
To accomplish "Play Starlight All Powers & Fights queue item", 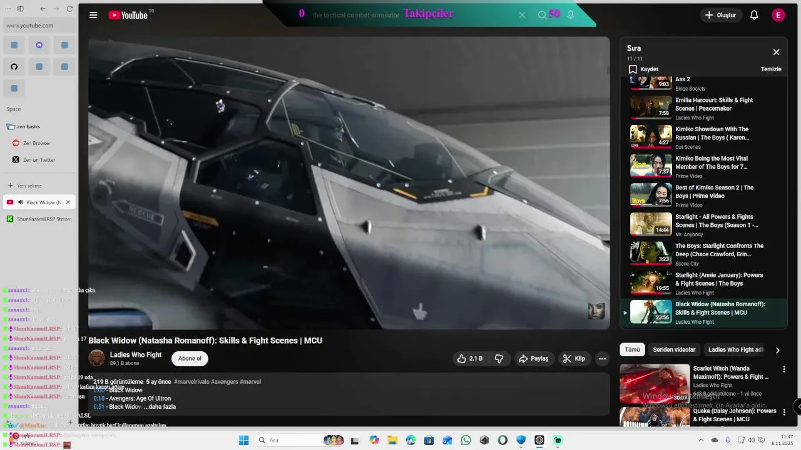I will coord(704,225).
